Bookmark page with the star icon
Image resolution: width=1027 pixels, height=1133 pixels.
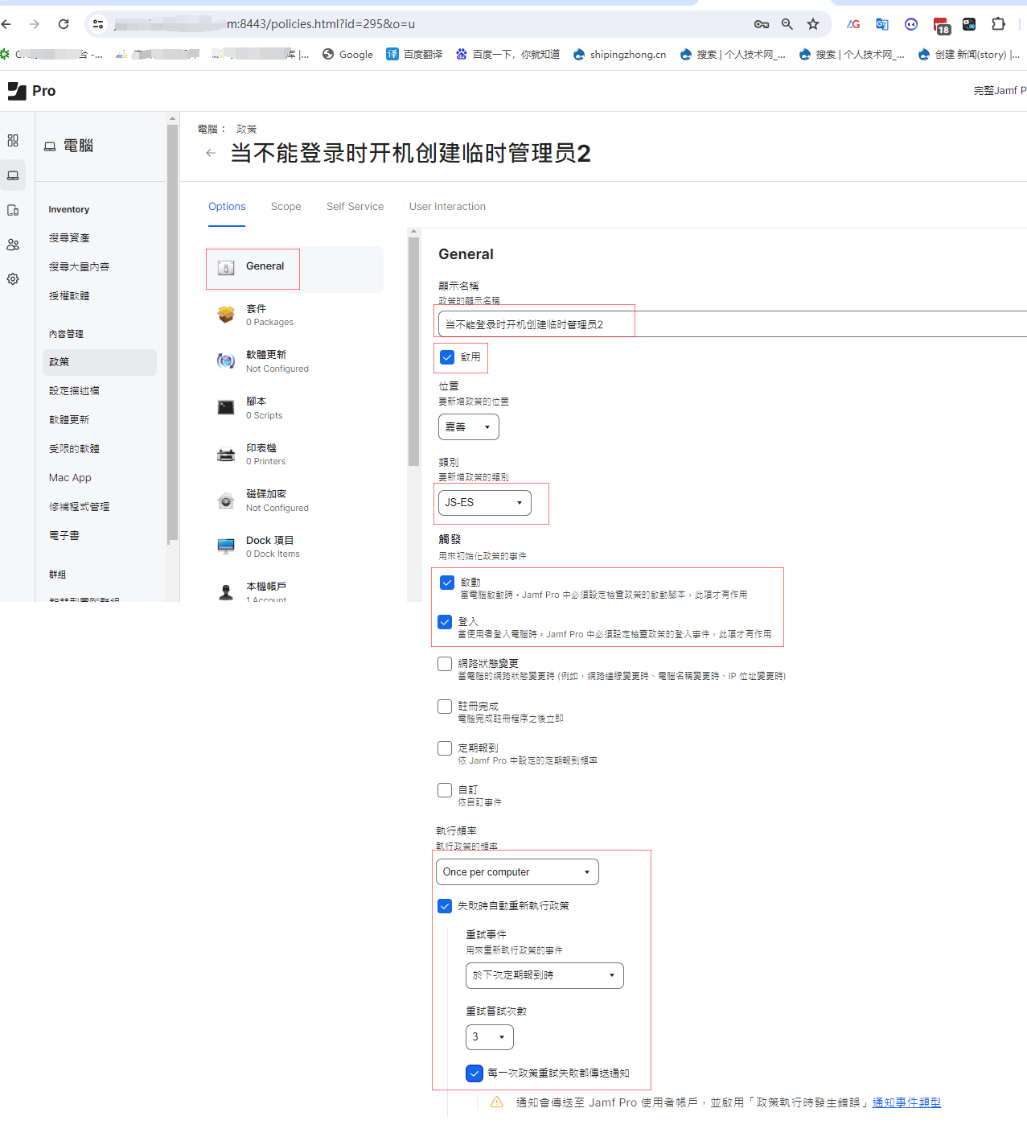(813, 24)
